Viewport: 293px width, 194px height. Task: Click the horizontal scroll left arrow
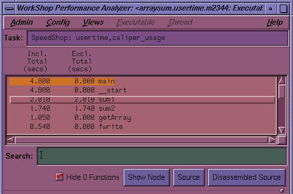pos(11,140)
